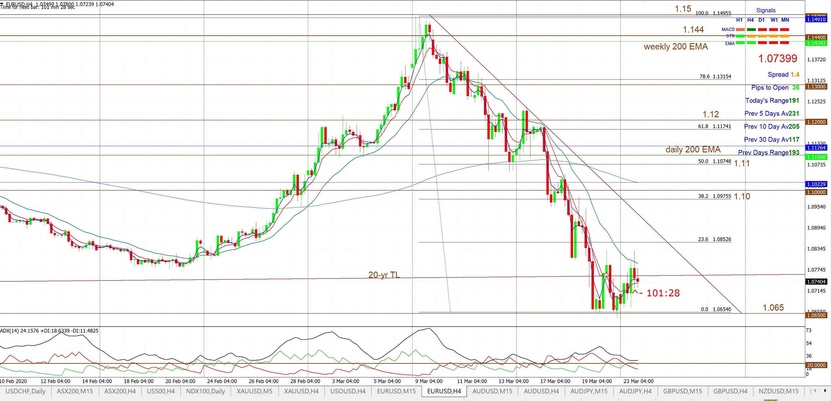
Task: Click the 1.14242 green price axis tag
Action: (x=816, y=43)
